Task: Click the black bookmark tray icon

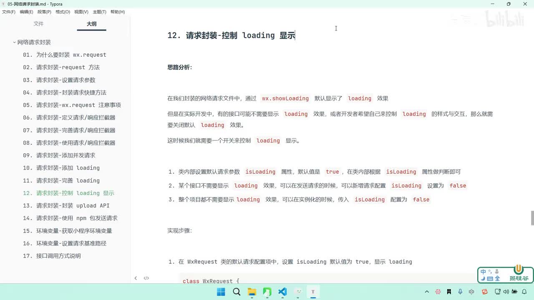Action: click(x=449, y=292)
